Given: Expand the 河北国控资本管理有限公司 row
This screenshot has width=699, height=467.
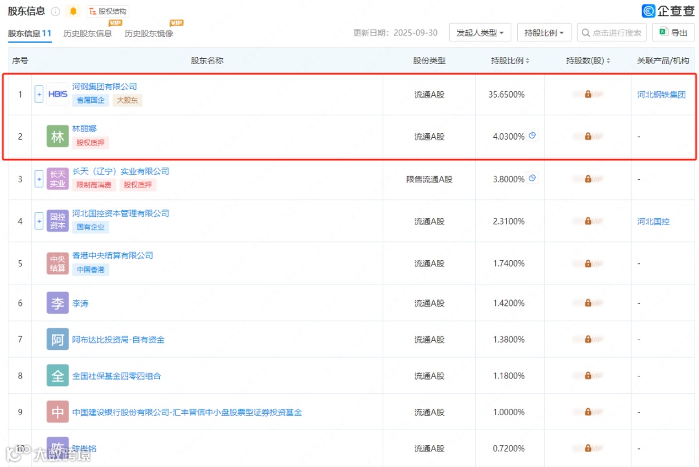Looking at the screenshot, I should (39, 221).
